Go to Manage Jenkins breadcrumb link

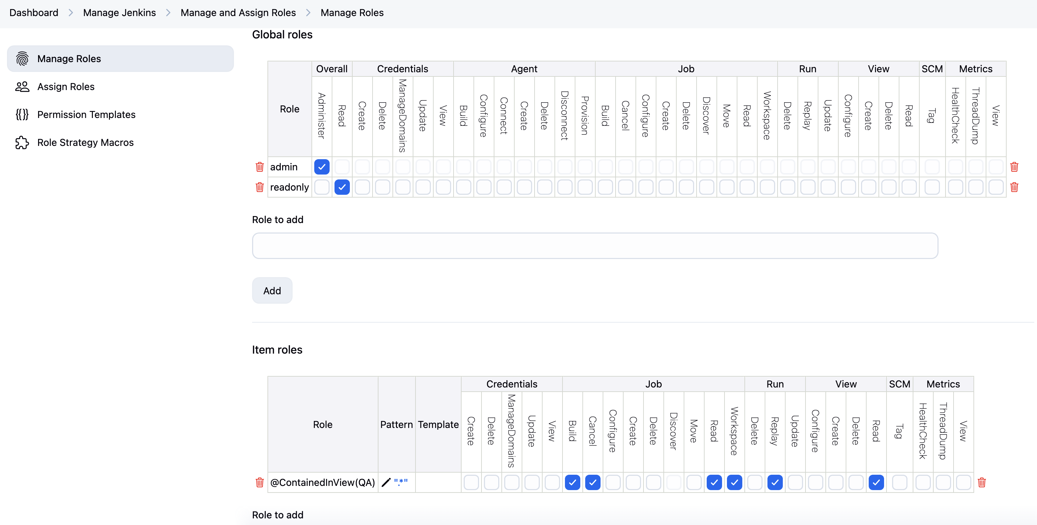click(x=119, y=13)
